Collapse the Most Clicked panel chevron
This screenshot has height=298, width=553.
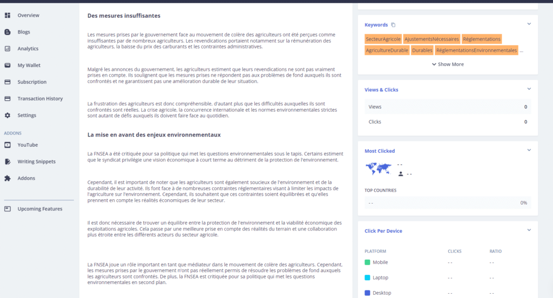(x=529, y=150)
